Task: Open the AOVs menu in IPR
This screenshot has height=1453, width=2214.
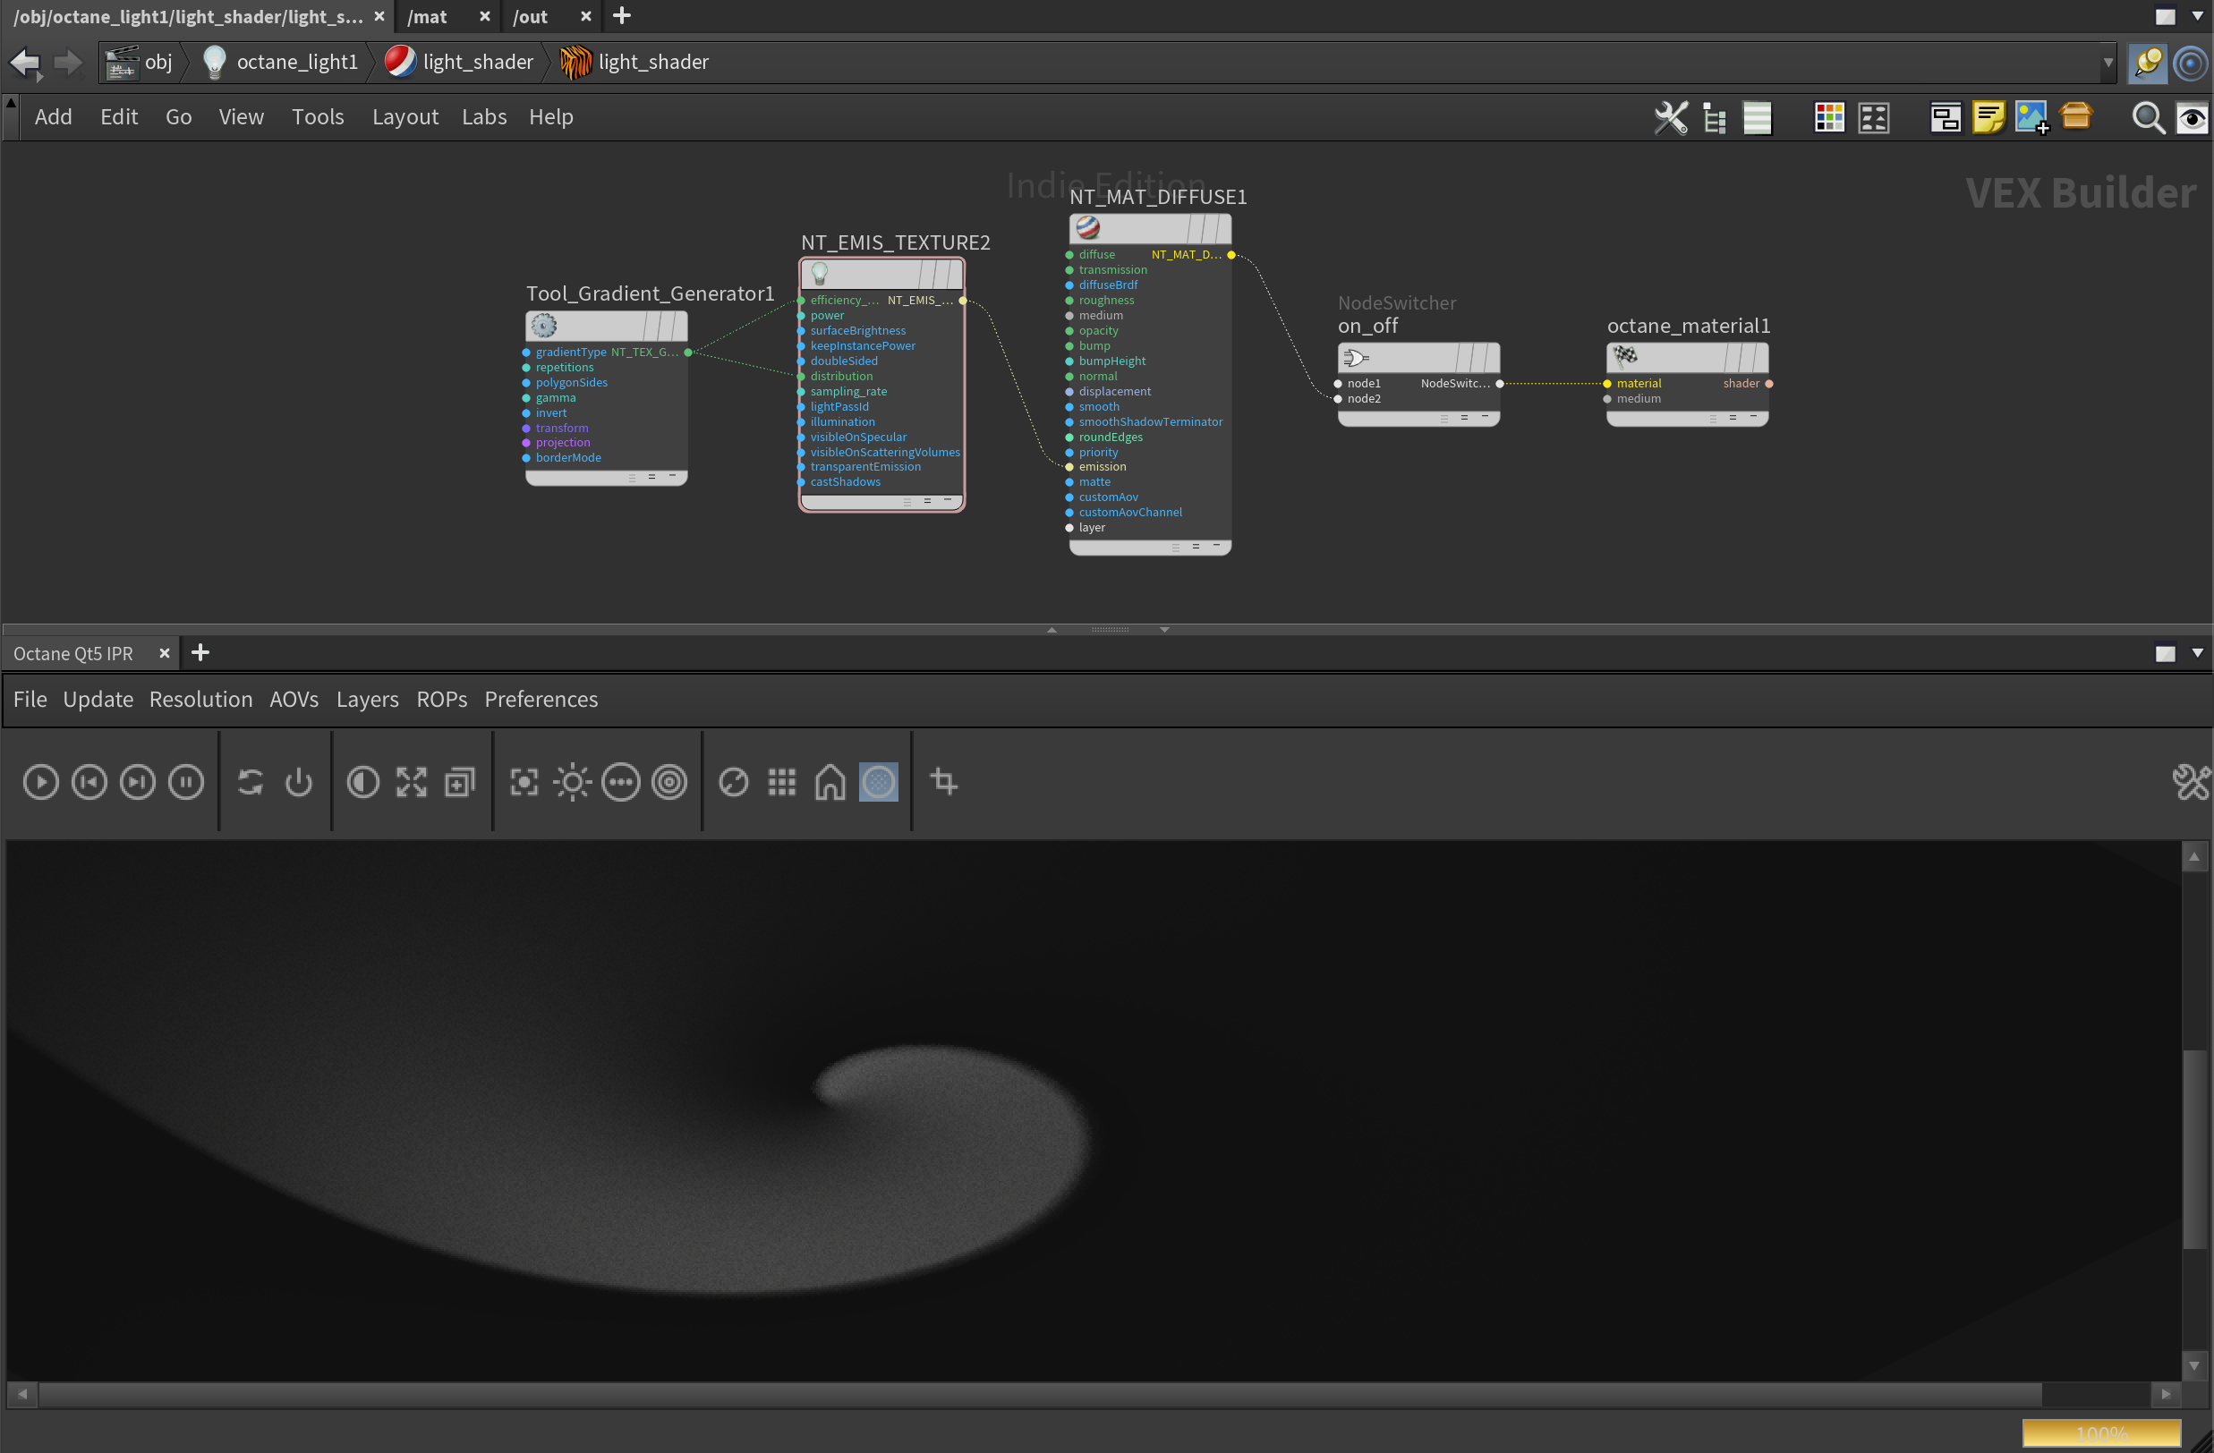Action: tap(293, 700)
